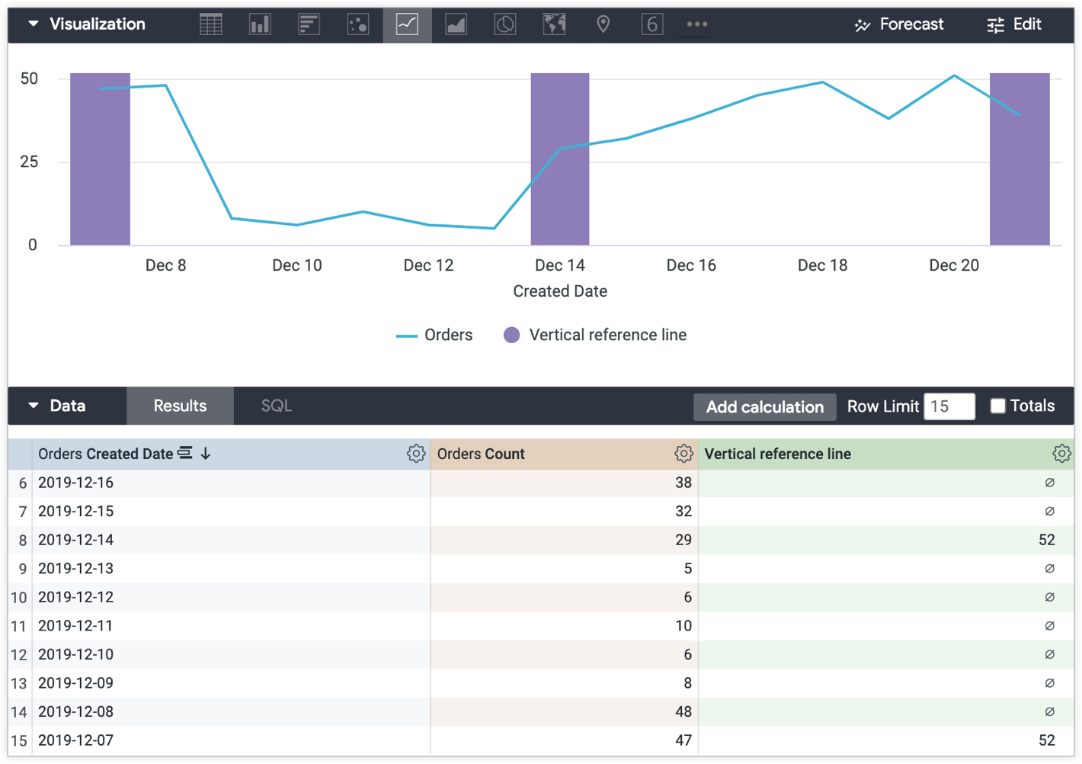Switch to the SQL tab
Image resolution: width=1082 pixels, height=764 pixels.
pos(276,406)
